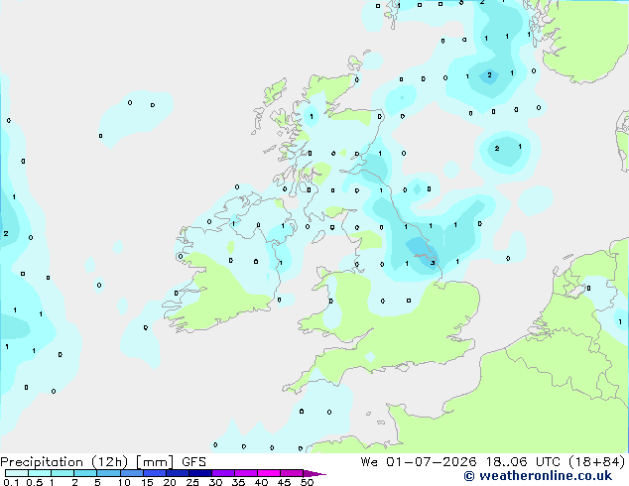
Task: Click legend label '45'
Action: tap(284, 482)
